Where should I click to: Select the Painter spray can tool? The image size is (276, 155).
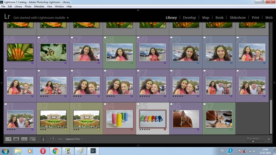coord(43,139)
